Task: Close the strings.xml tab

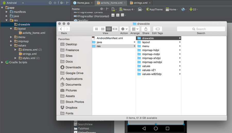Action: tap(150, 3)
